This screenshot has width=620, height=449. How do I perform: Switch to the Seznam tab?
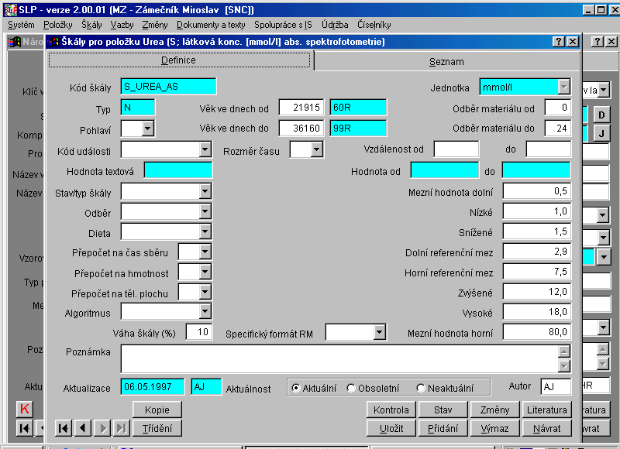pyautogui.click(x=446, y=61)
